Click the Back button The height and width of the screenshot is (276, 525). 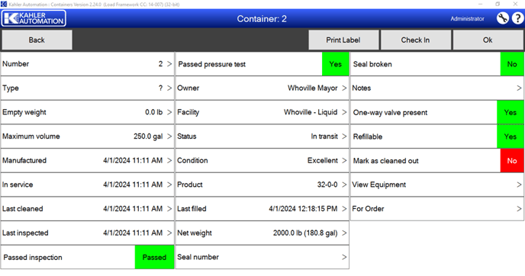point(37,40)
